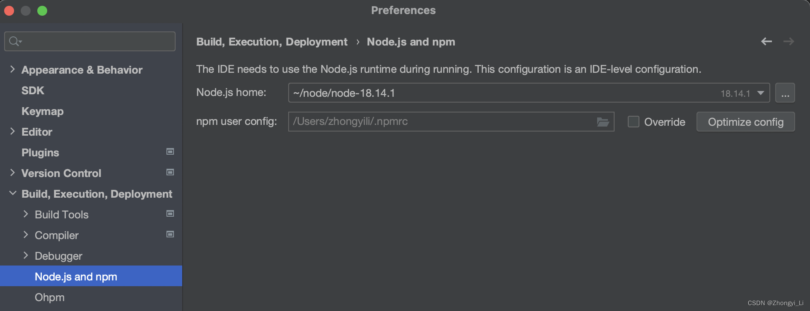Image resolution: width=810 pixels, height=311 pixels.
Task: Enable the Override checkbox
Action: point(634,122)
